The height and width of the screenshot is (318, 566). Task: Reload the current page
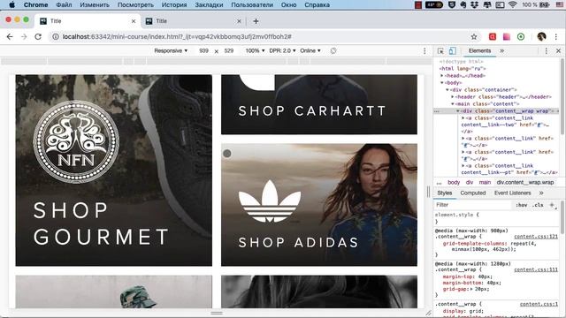tap(38, 37)
